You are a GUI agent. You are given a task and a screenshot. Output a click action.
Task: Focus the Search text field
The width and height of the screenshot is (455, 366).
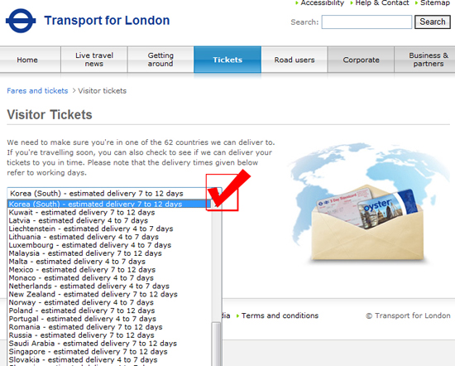pos(366,22)
